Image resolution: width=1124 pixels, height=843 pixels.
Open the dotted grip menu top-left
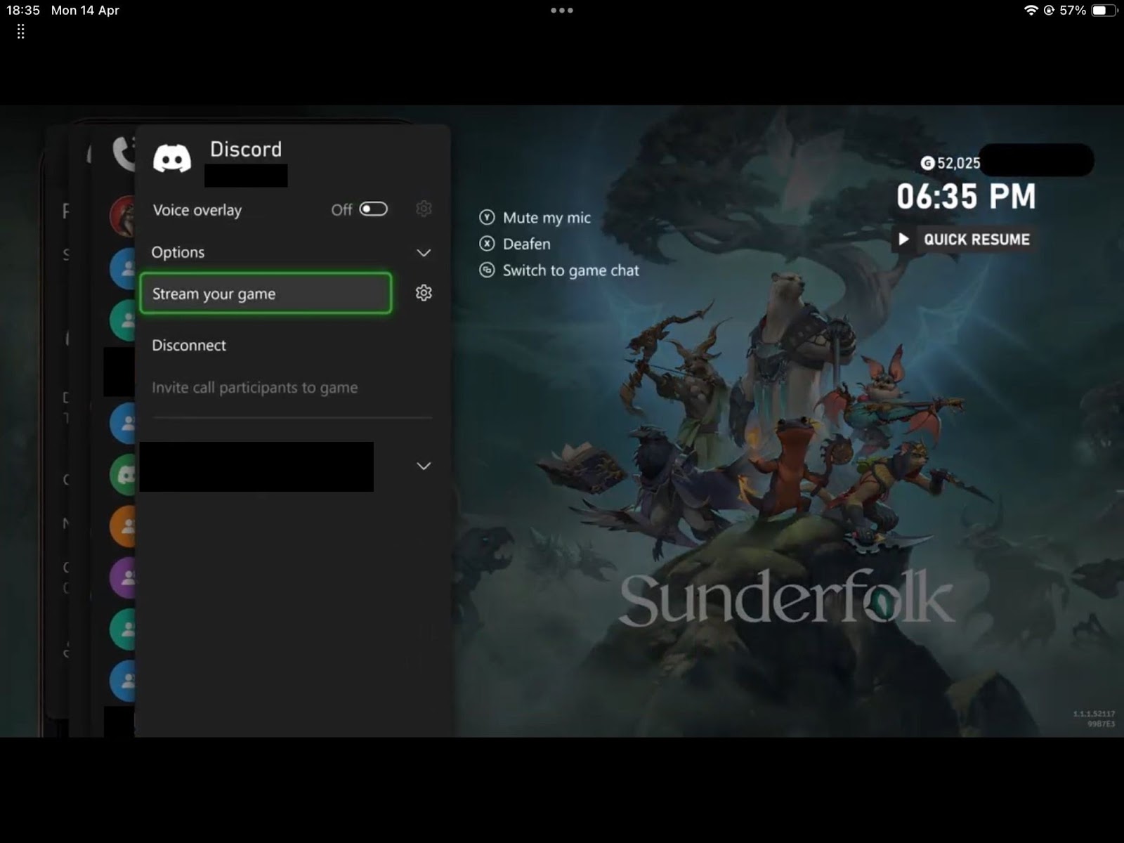click(21, 32)
